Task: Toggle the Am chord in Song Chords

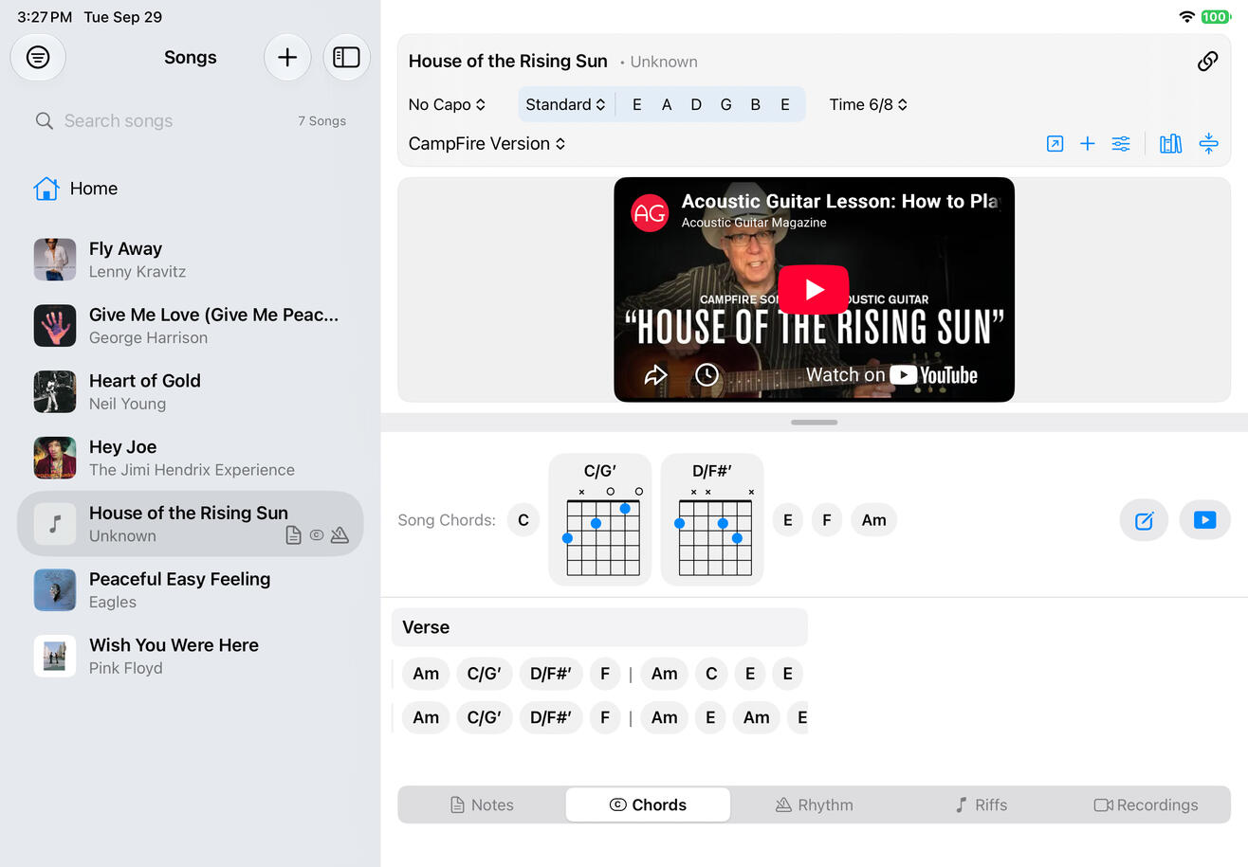Action: [x=874, y=520]
